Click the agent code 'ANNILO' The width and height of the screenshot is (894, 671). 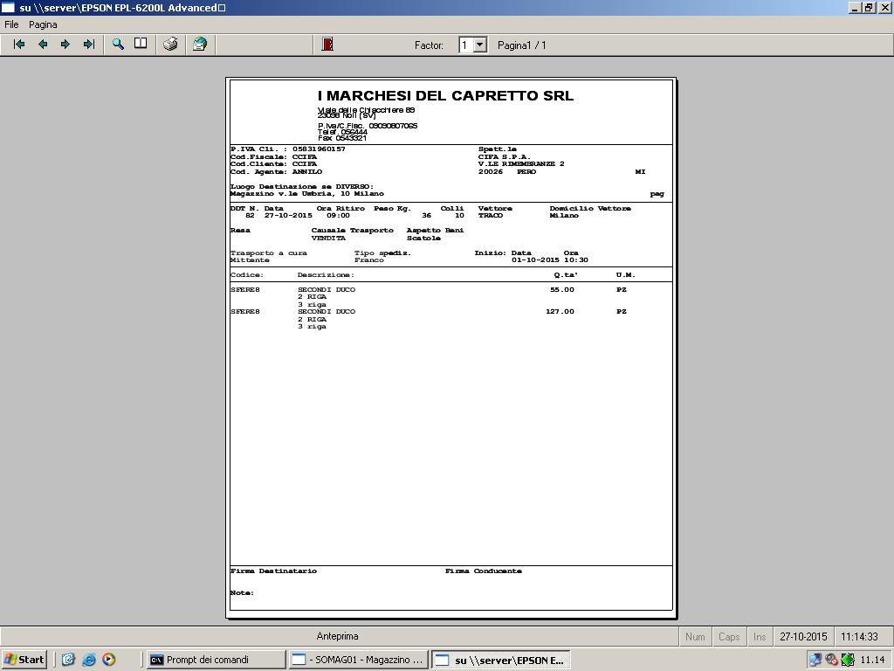(x=306, y=172)
